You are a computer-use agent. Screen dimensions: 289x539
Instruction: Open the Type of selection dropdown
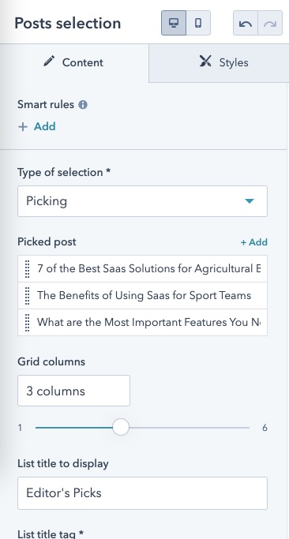tap(142, 201)
